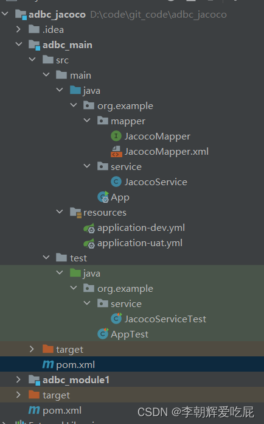Open JacocoMapper.xml in the tree
The height and width of the screenshot is (424, 264).
167,152
